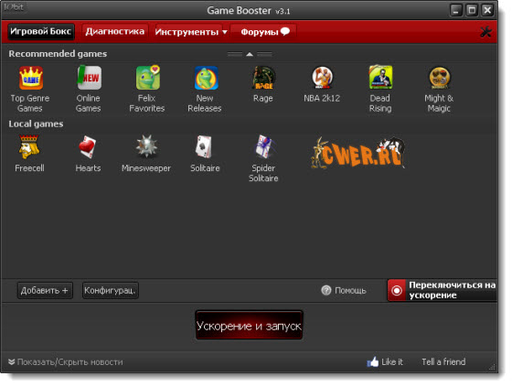Collapse Recommended games with up arrow
Screen dimensions: 512x387
point(250,54)
